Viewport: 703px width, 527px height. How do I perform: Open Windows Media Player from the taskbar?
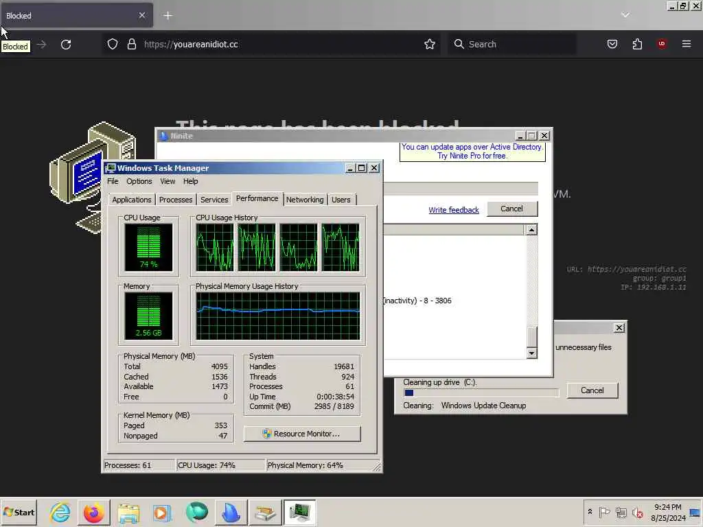tap(162, 513)
